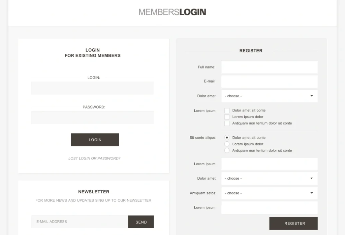Select 'Antiquam non tentum dolor sit conte' radio
The width and height of the screenshot is (345, 235).
227,150
